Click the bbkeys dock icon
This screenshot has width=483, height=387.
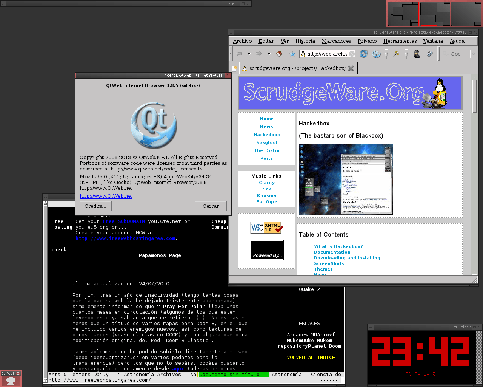coord(11,381)
